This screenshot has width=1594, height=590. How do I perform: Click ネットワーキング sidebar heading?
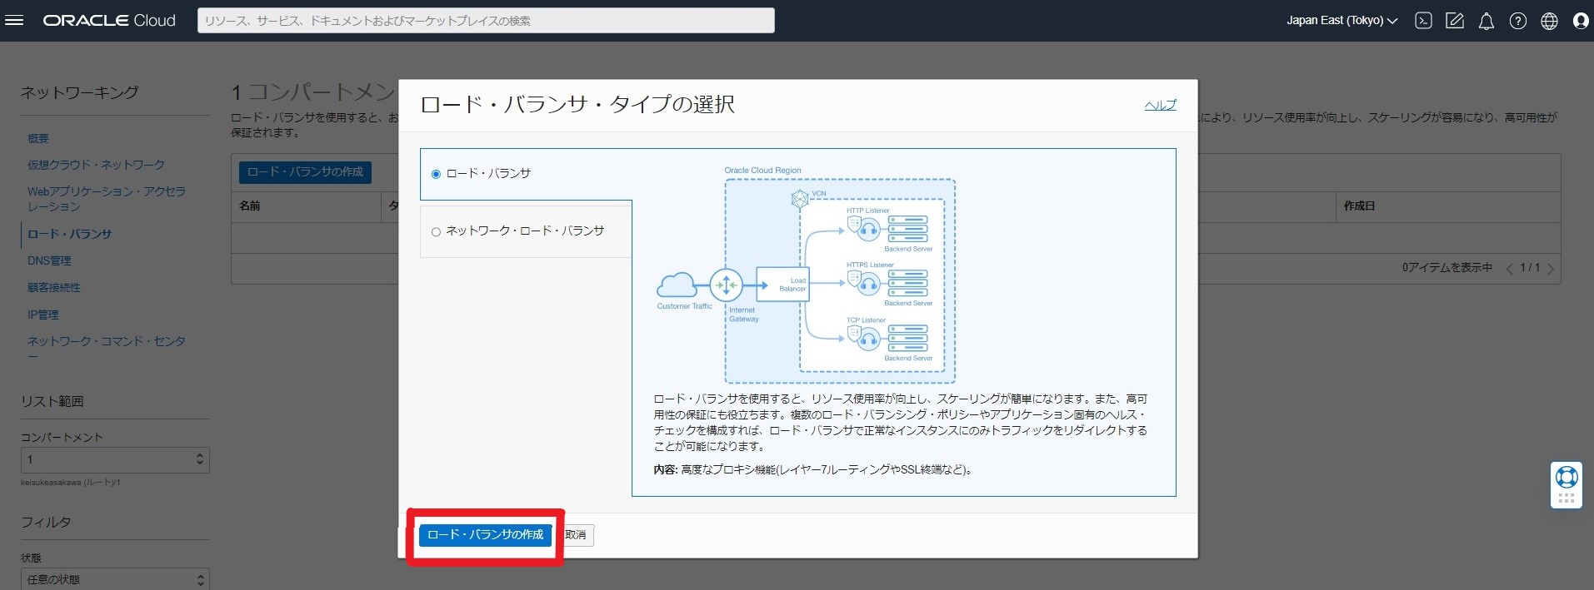80,92
